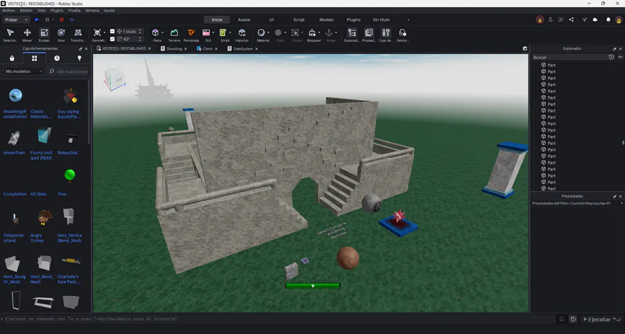
Task: Open the Toolbox marketplace bag tab
Action: coord(12,58)
